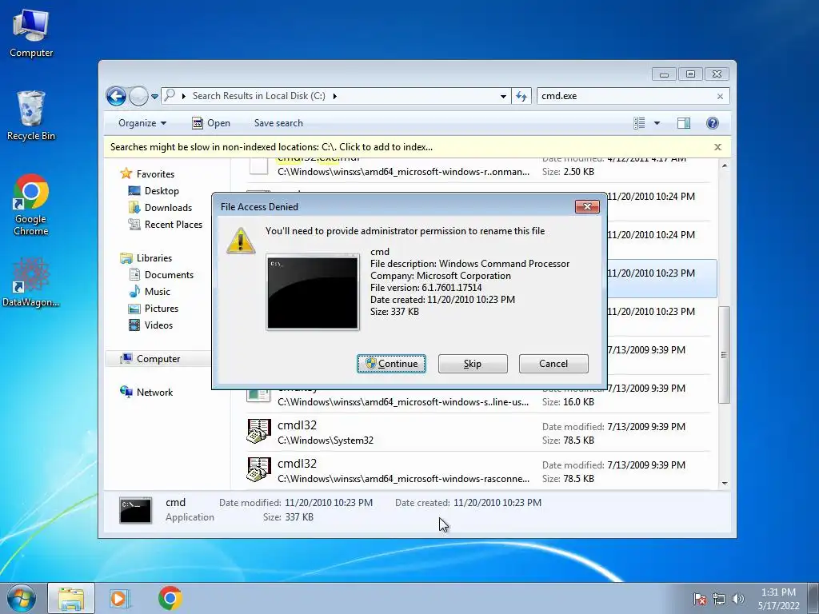Click Skip in the dialog
The width and height of the screenshot is (819, 614).
[473, 364]
